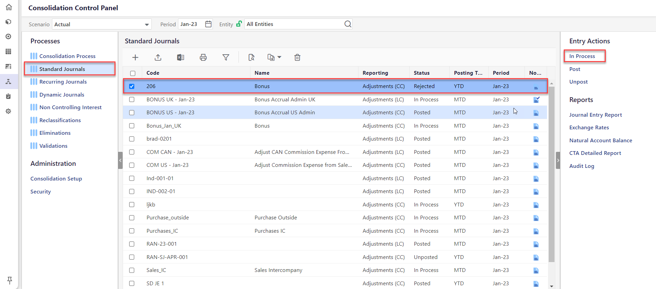The width and height of the screenshot is (656, 289).
Task: Collapse the right Entry Actions panel handle
Action: [558, 160]
